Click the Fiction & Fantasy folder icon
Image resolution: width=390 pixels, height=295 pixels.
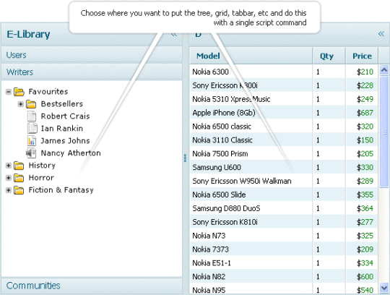19,190
